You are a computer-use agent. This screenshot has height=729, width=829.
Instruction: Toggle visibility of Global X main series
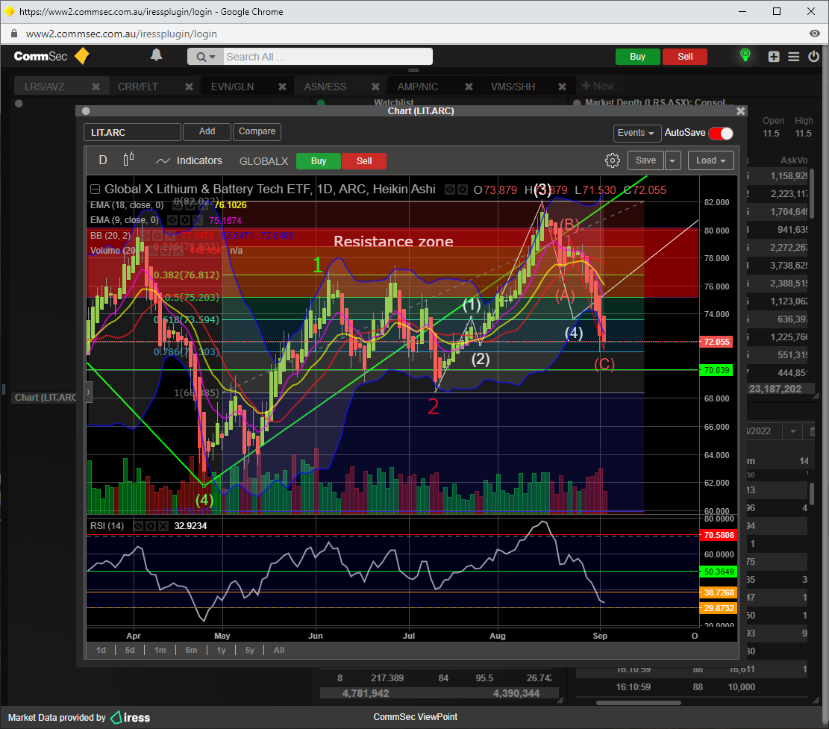point(450,190)
